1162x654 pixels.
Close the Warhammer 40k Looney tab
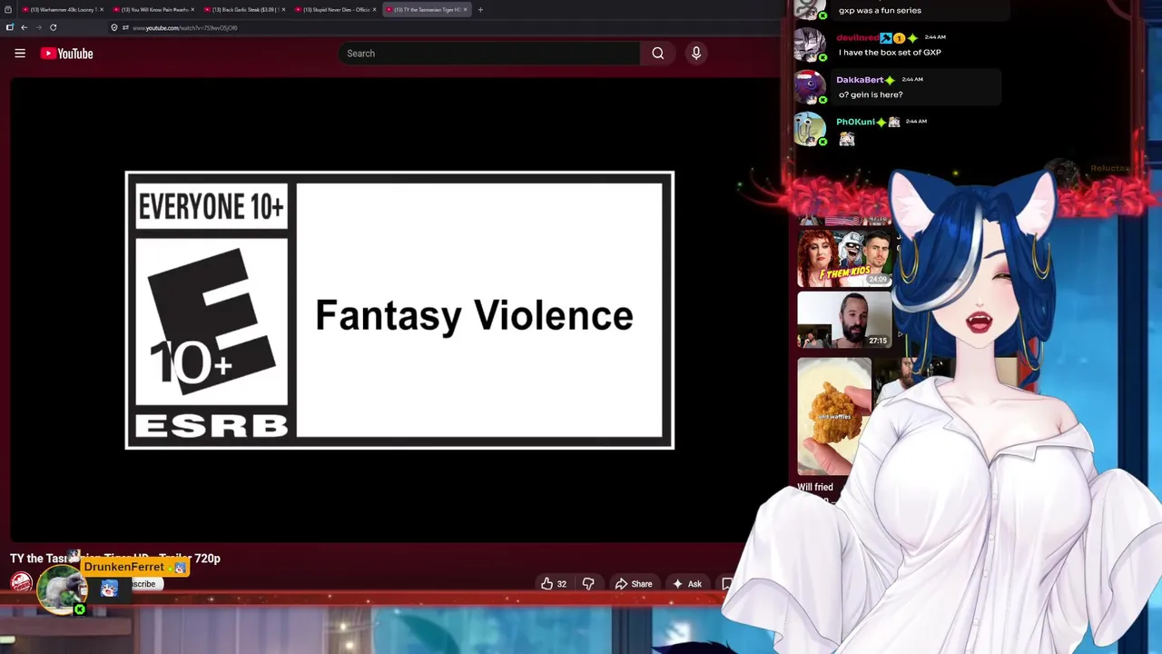click(102, 10)
